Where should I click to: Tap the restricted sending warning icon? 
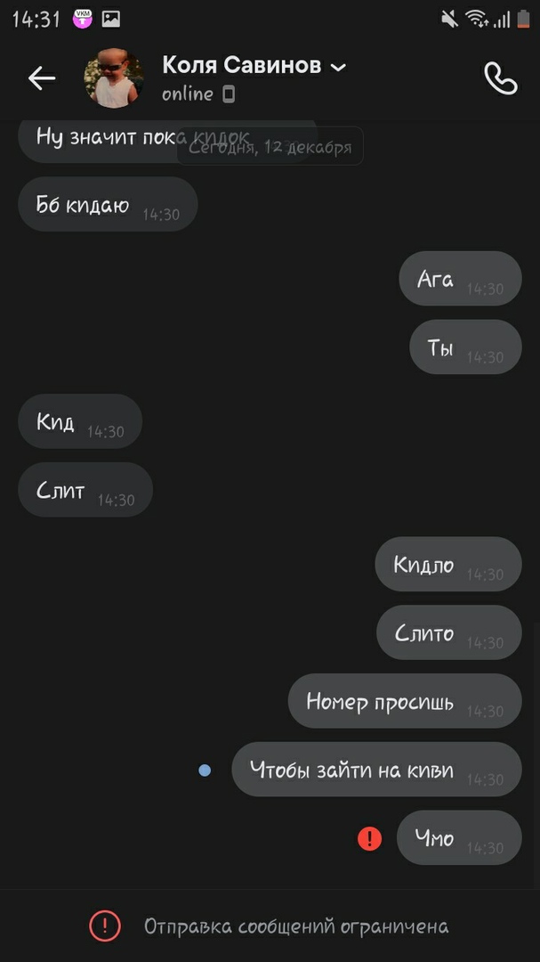pyautogui.click(x=105, y=925)
